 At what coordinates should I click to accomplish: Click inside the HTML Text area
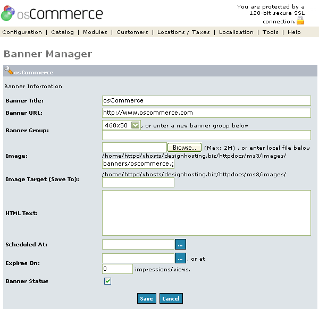(206, 213)
